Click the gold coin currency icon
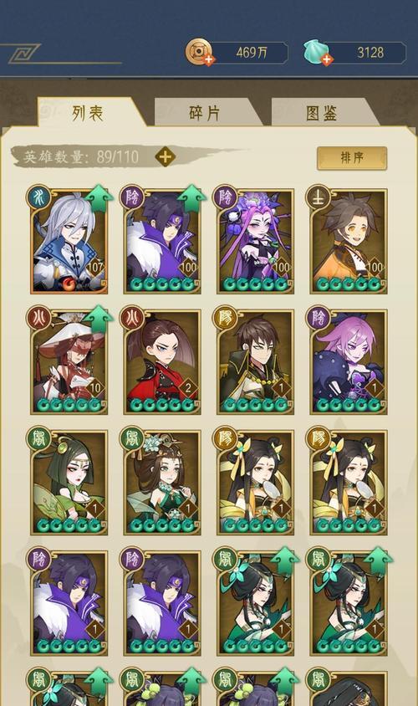Viewport: 418px width, 706px height. [x=199, y=52]
